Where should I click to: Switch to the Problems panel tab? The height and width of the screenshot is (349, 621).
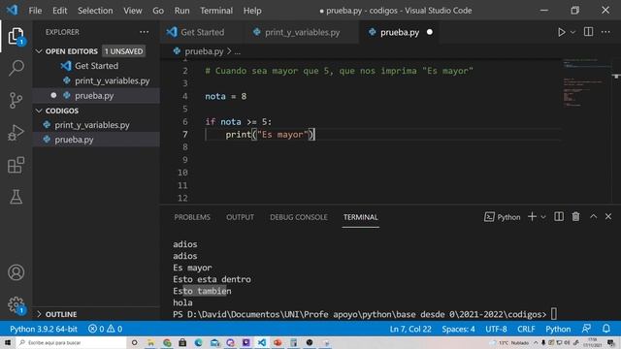pyautogui.click(x=192, y=217)
